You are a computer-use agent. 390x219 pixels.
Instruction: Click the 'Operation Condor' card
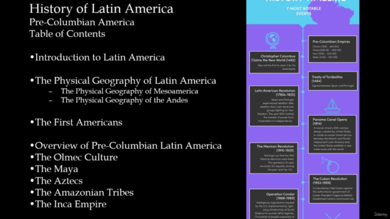274,204
